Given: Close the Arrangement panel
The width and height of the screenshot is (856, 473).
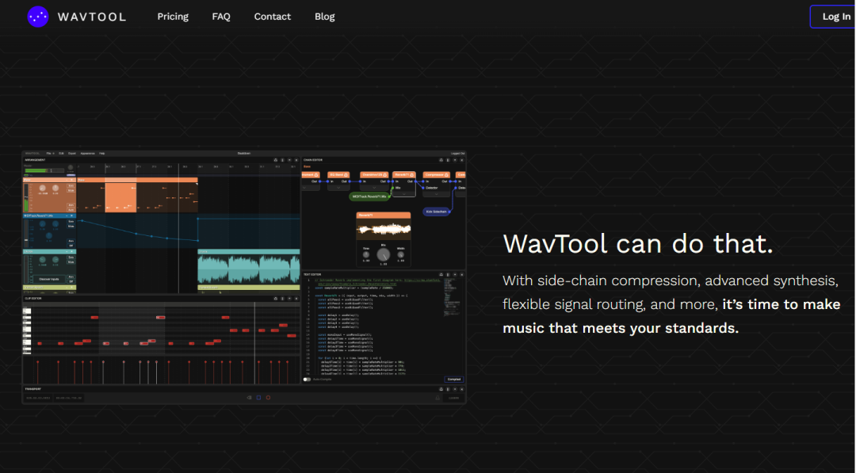Looking at the screenshot, I should tap(296, 160).
